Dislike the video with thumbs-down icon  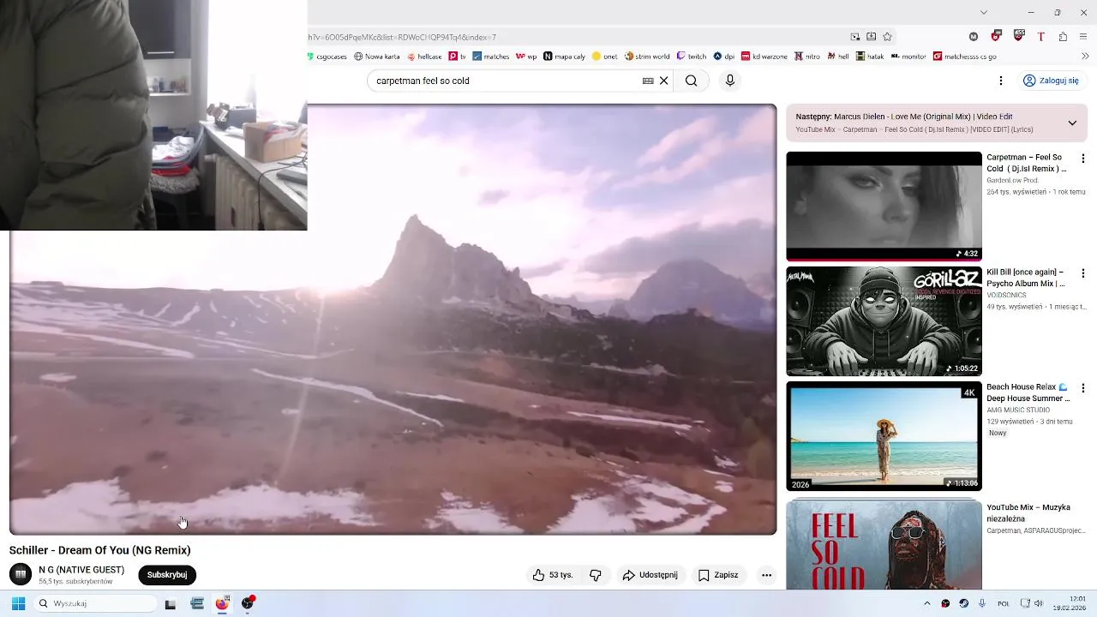[x=596, y=575]
